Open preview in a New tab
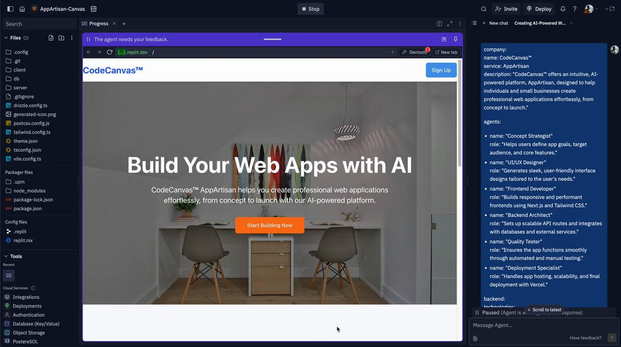The width and height of the screenshot is (621, 347). pos(446,52)
